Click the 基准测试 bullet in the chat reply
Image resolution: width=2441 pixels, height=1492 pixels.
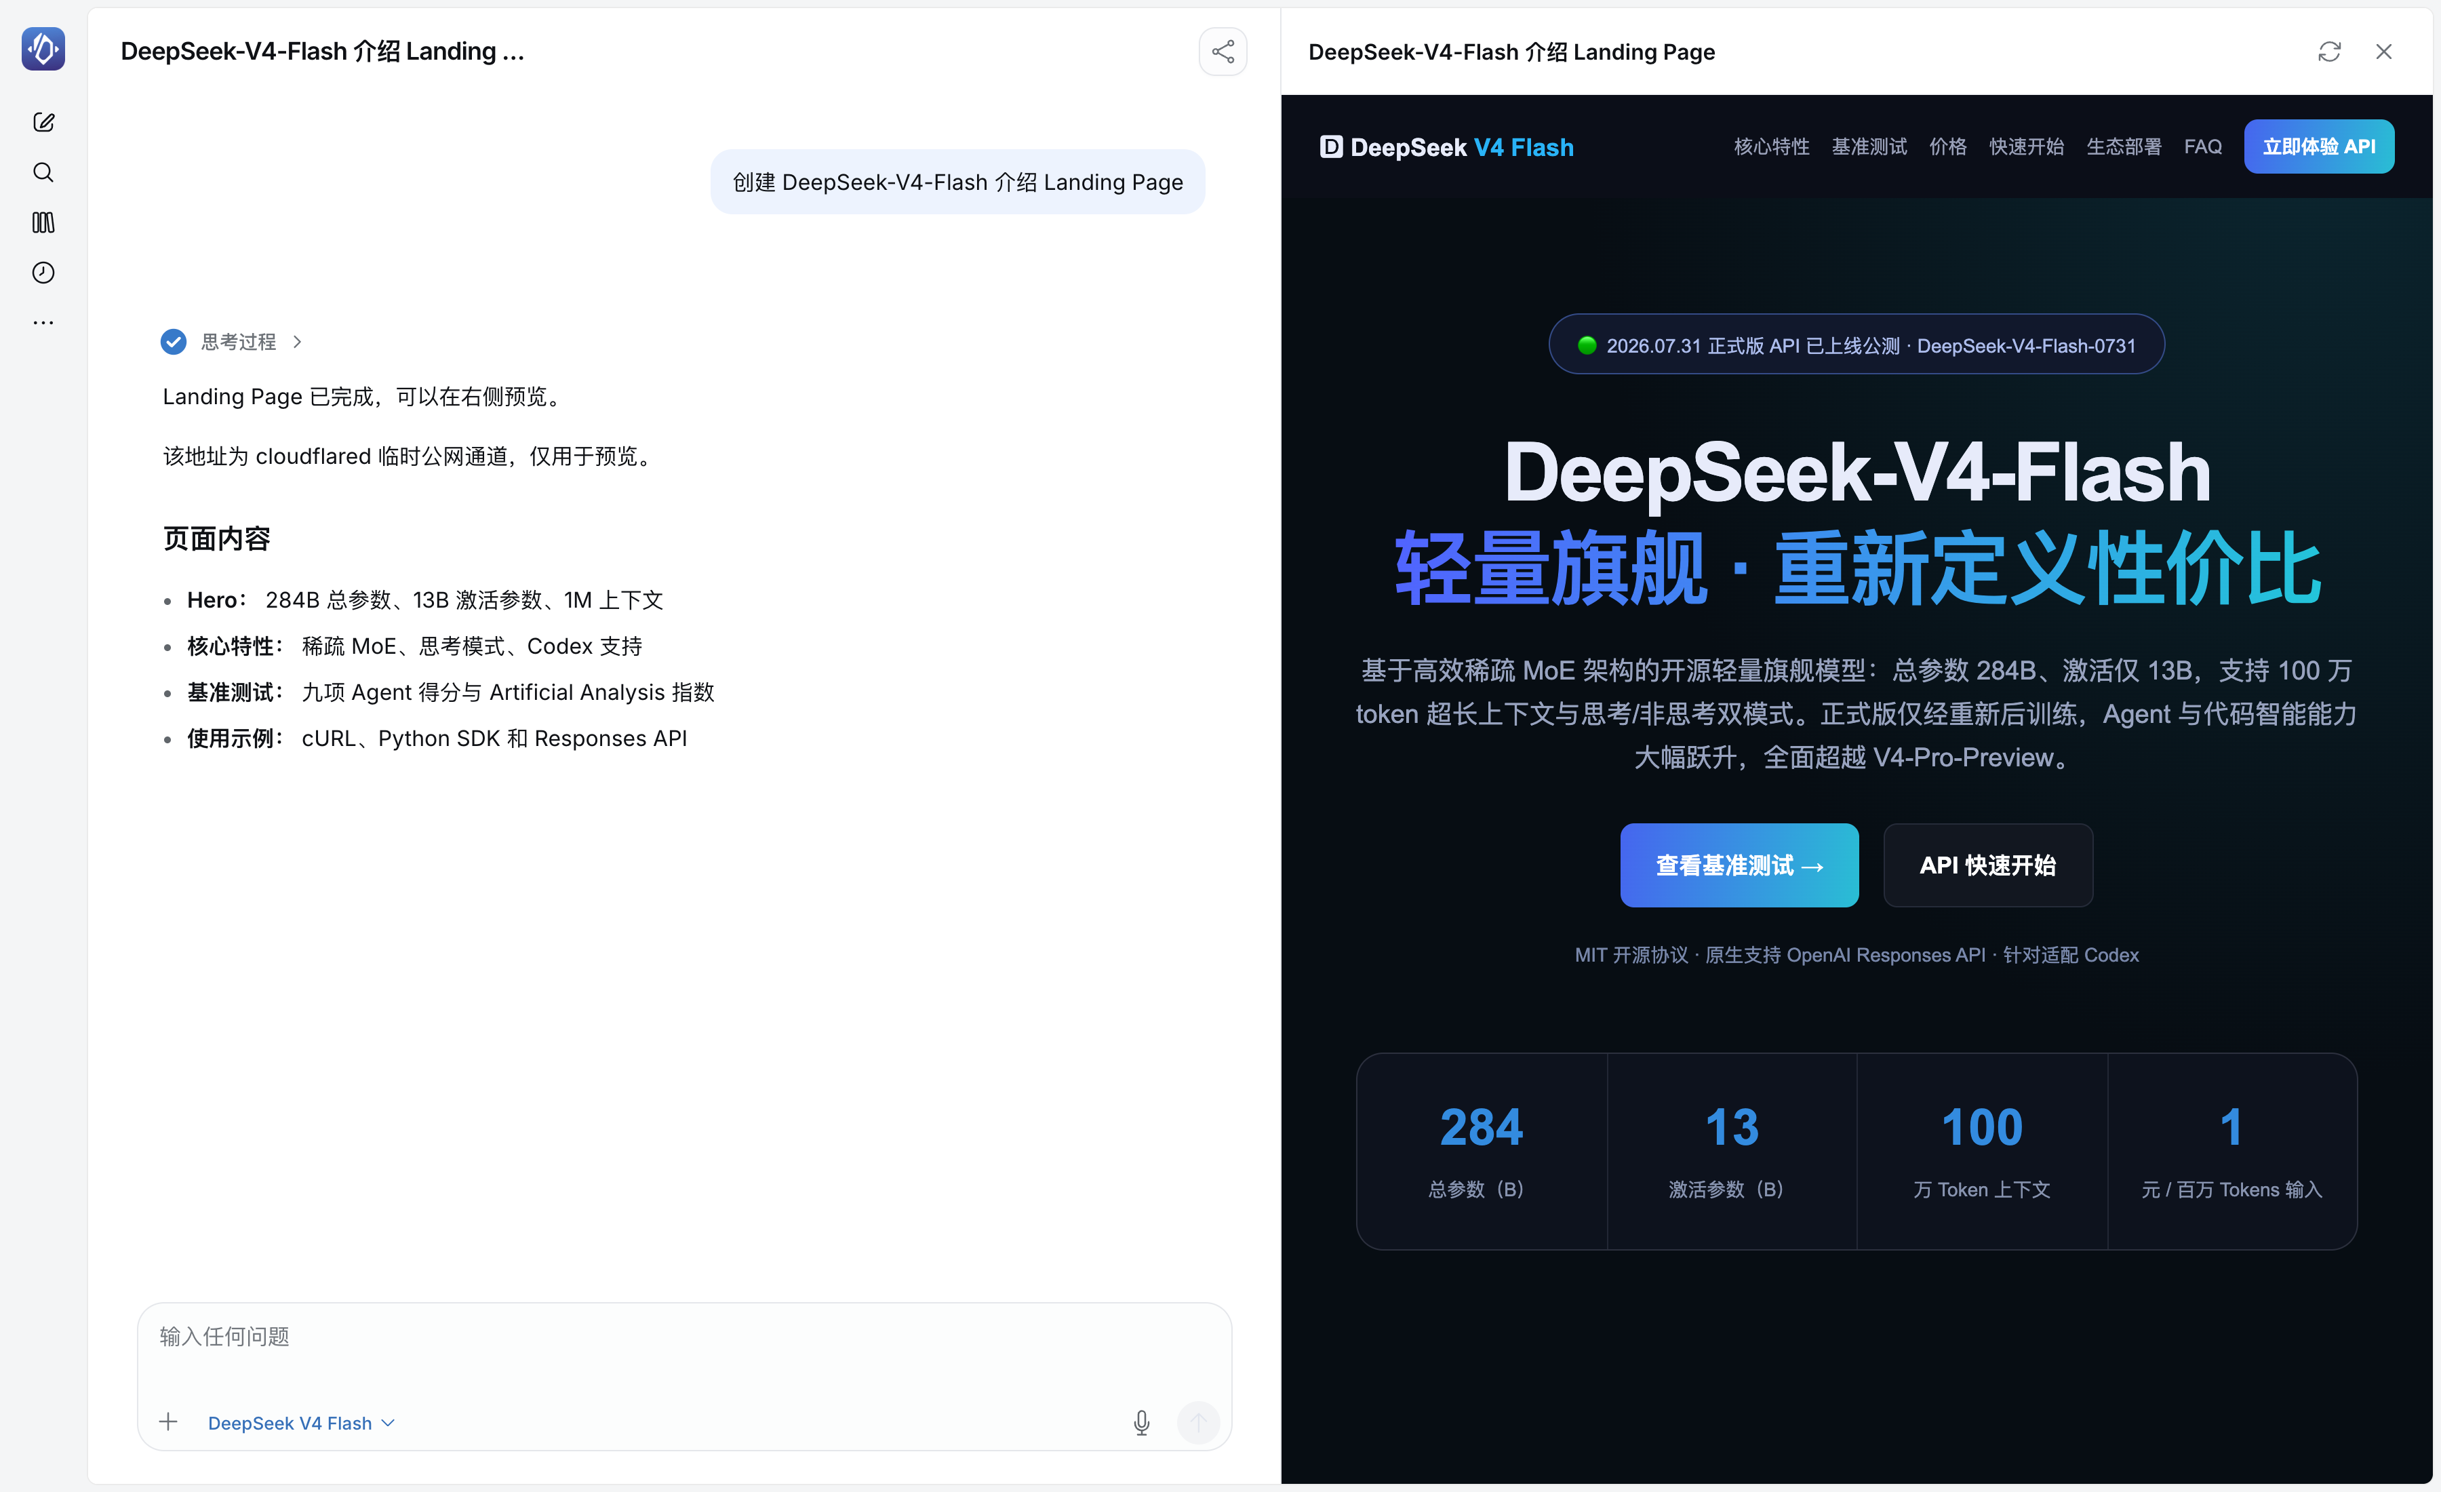451,692
